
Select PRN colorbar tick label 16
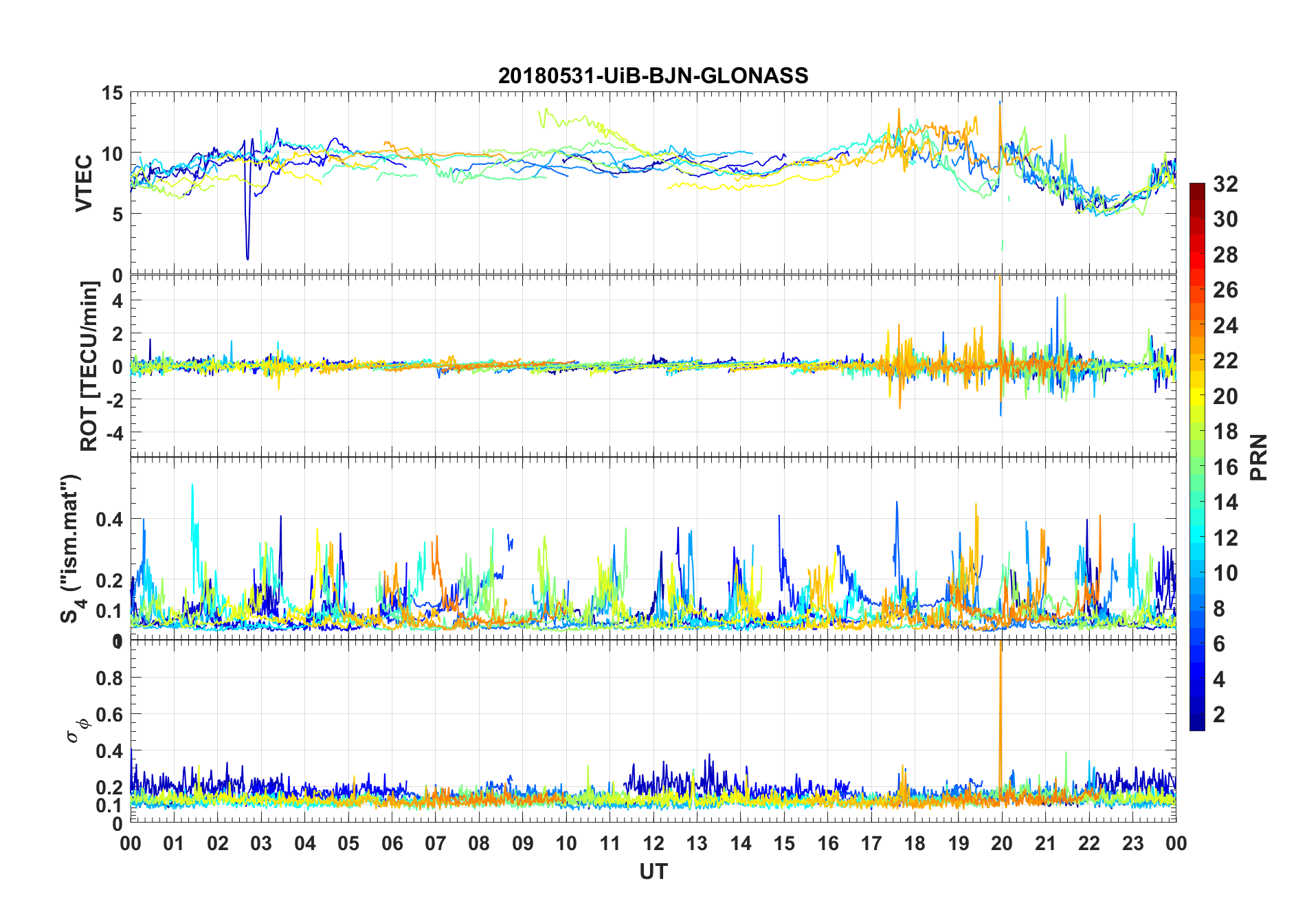point(1225,467)
